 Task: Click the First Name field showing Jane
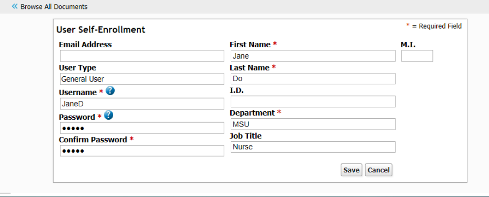coord(313,56)
